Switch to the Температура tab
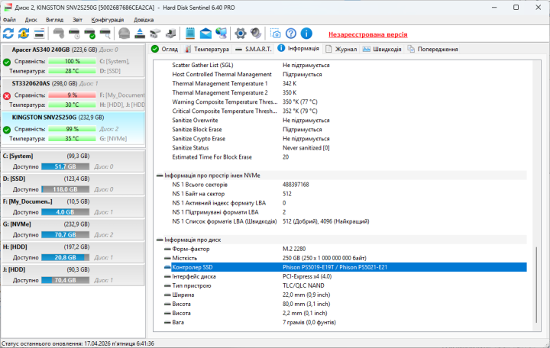The width and height of the screenshot is (550, 348). click(x=207, y=49)
